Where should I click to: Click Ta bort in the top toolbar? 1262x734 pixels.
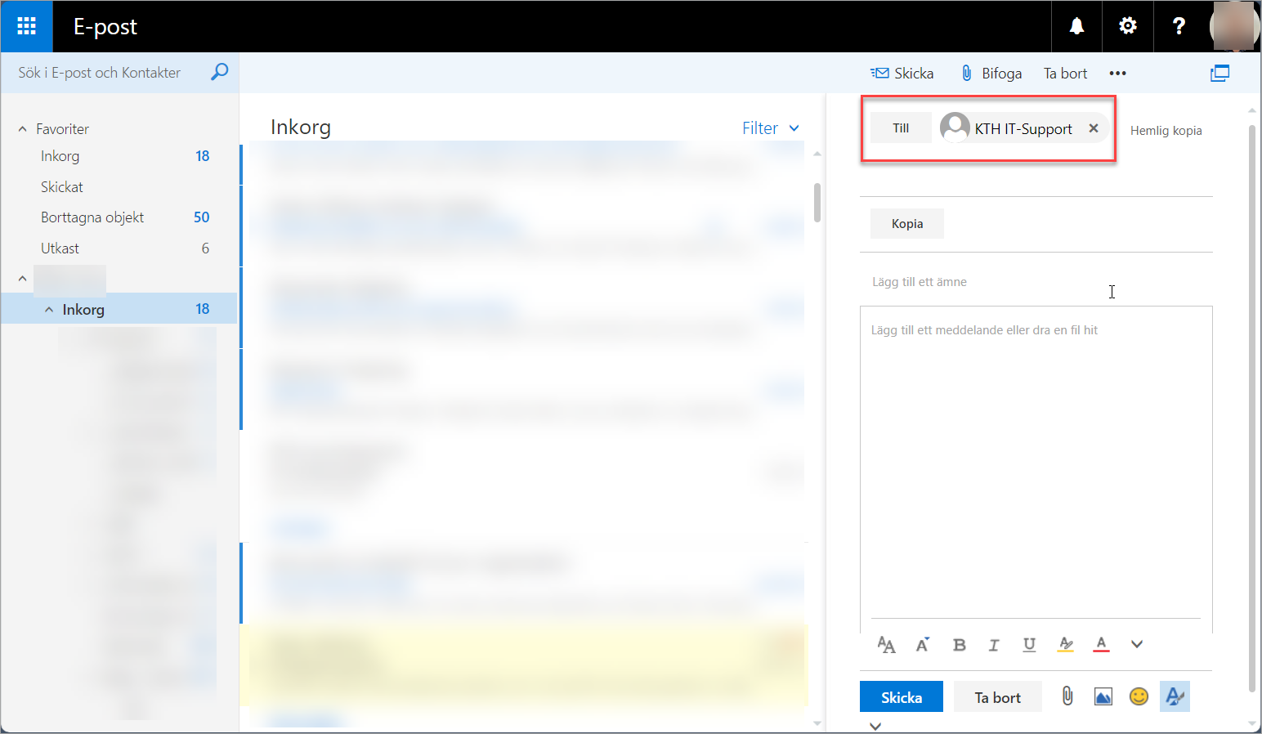pyautogui.click(x=1065, y=74)
